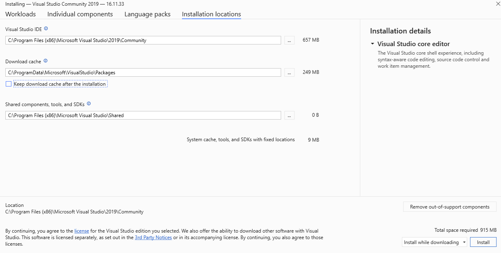The image size is (501, 253).
Task: Select the Visual Studio IDE path field
Action: coord(143,40)
